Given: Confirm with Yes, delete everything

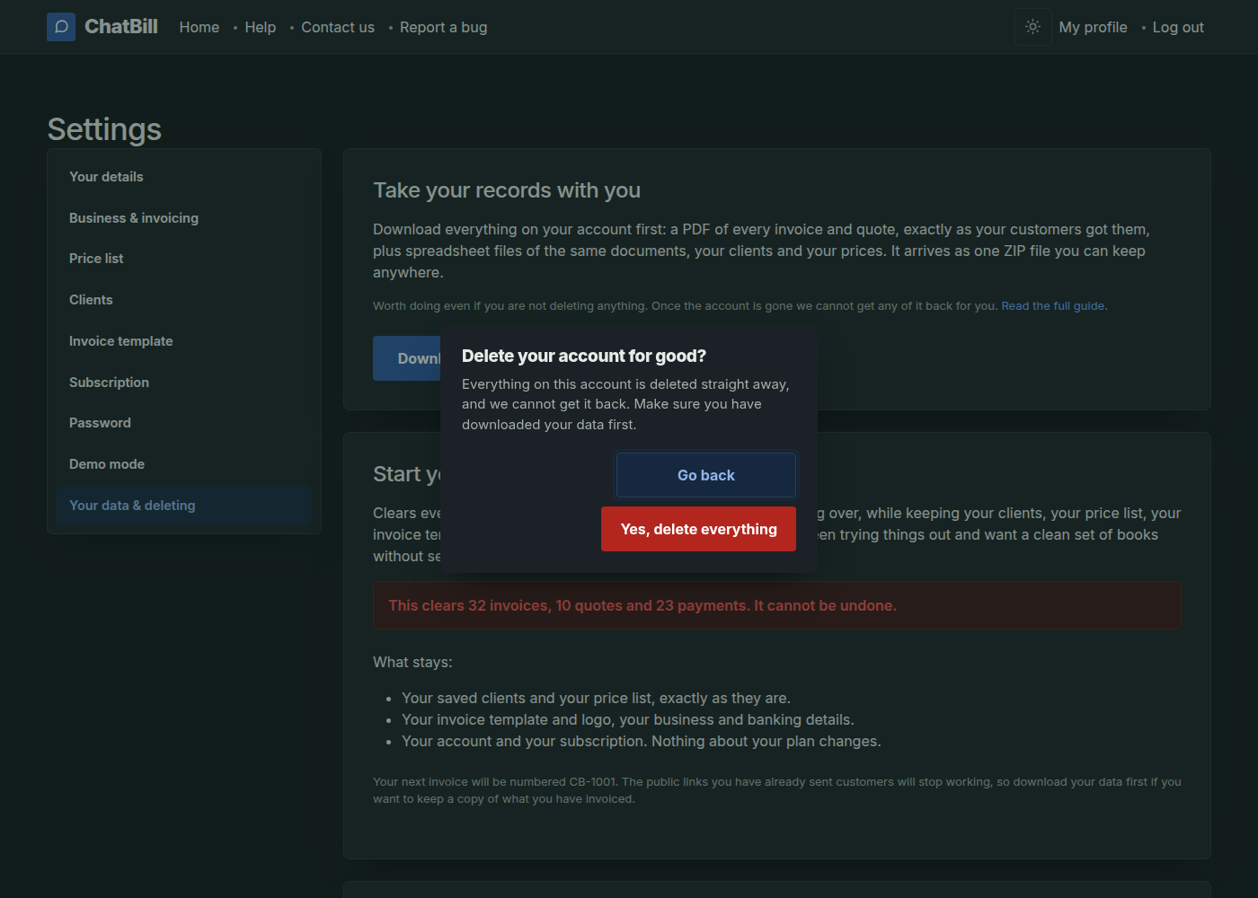Looking at the screenshot, I should pos(698,529).
